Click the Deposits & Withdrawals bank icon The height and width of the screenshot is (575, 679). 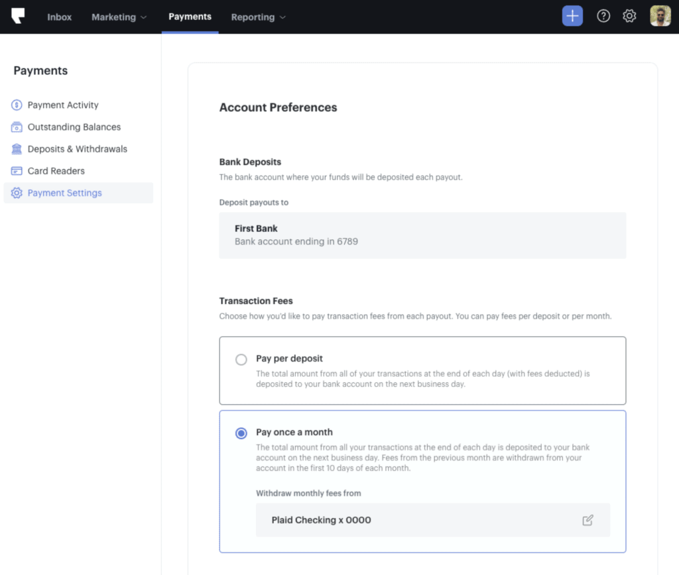[17, 149]
